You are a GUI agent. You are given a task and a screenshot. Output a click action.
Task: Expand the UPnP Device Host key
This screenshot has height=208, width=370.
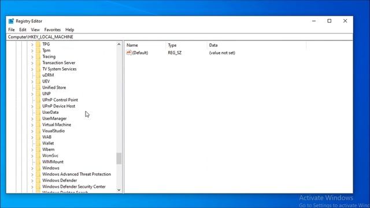(32, 106)
